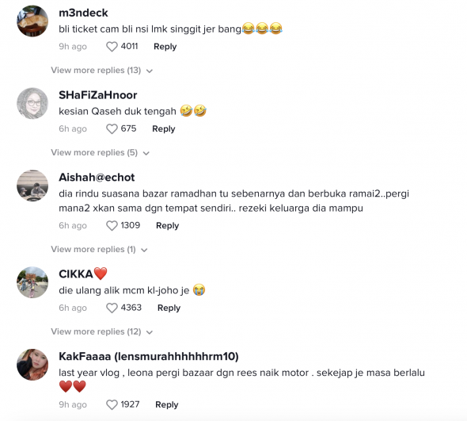Screen dimensions: 467x421
Task: Reply to SHaFiZaHnoor's comment
Action: coord(164,129)
